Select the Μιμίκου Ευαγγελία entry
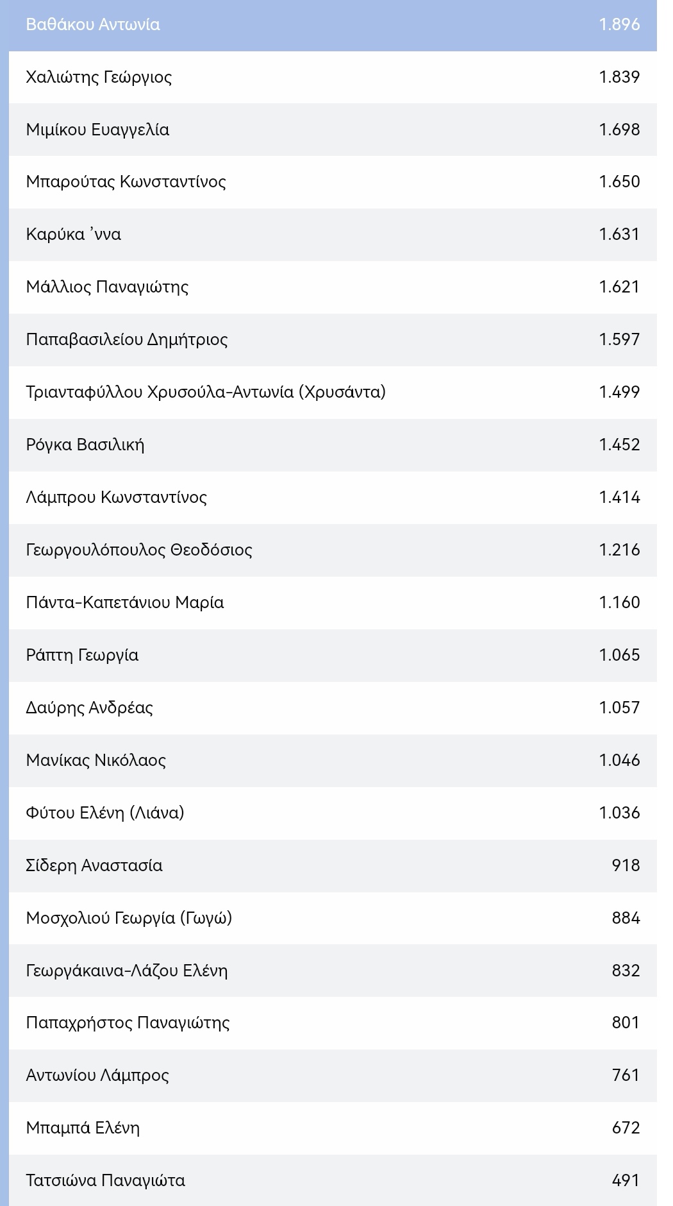The width and height of the screenshot is (673, 1206). [x=97, y=130]
